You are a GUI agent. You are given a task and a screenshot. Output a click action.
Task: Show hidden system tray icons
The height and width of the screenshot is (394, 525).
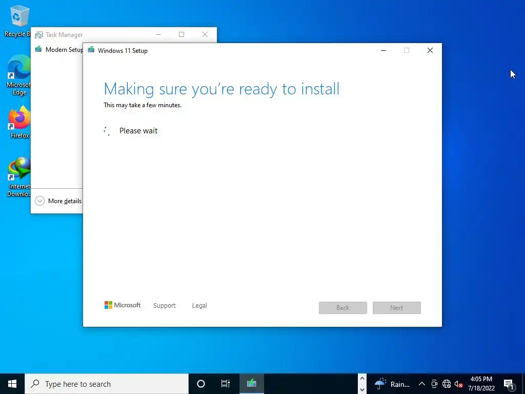pos(422,384)
